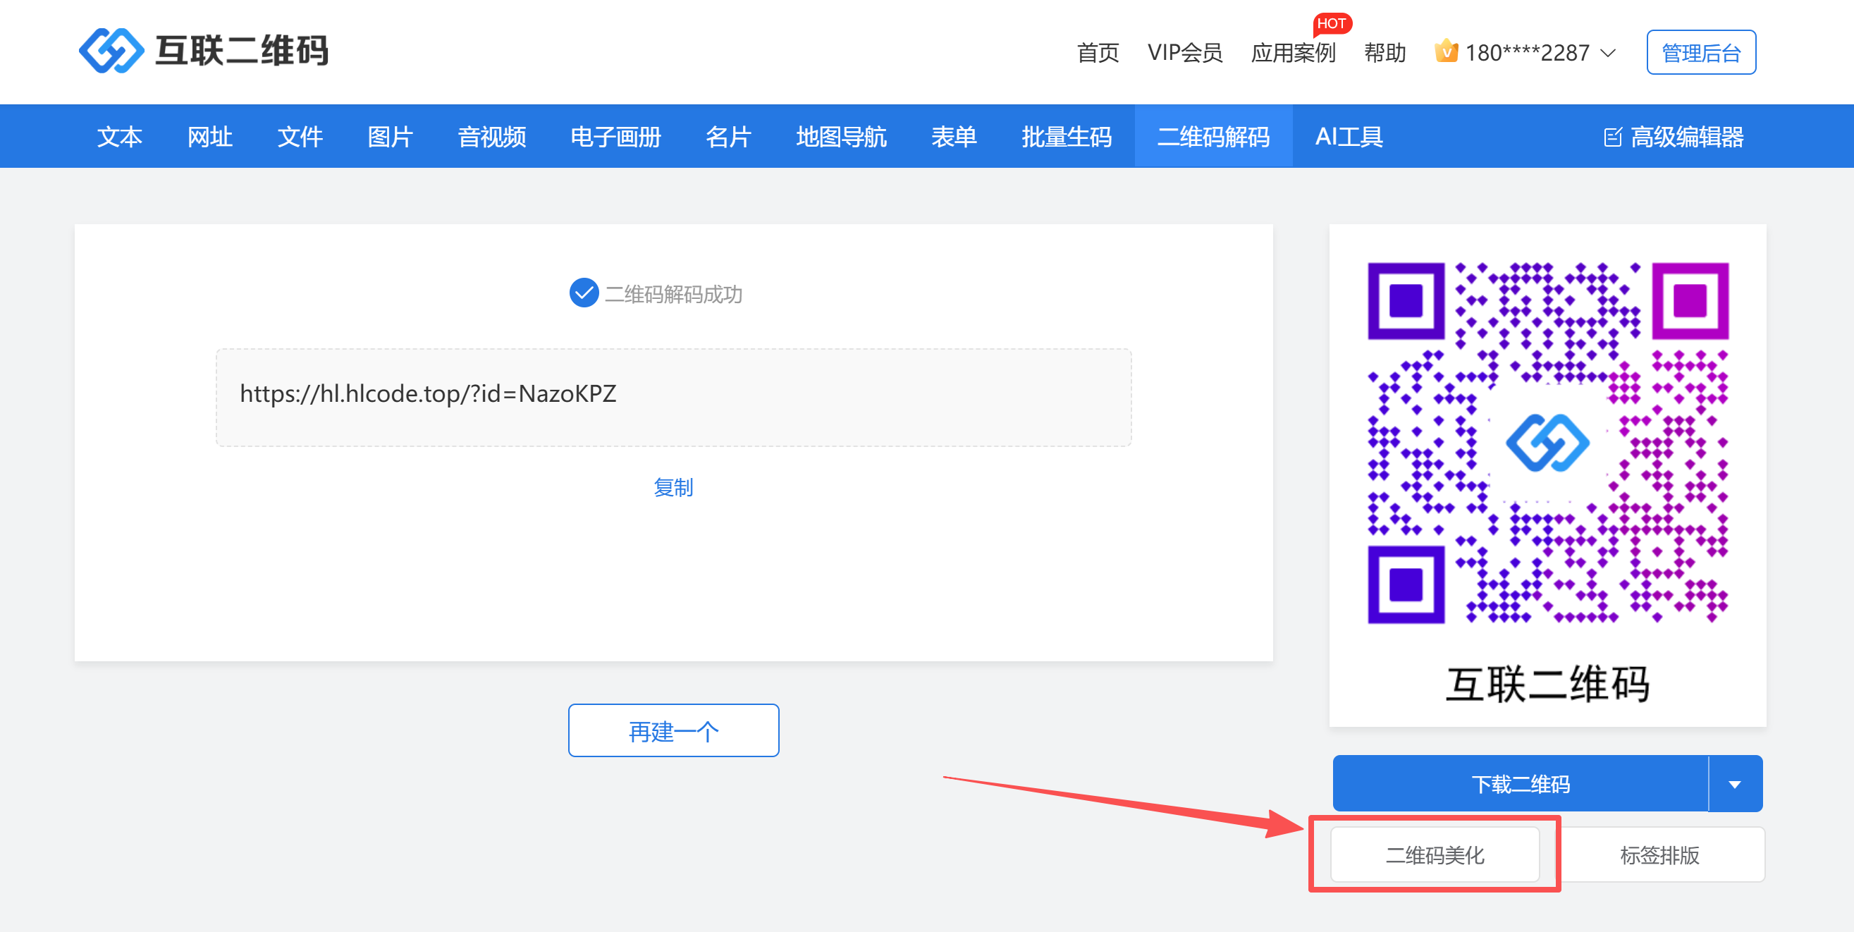Go to the 电子画册 tab
Screen dimensions: 1854x932
point(615,137)
